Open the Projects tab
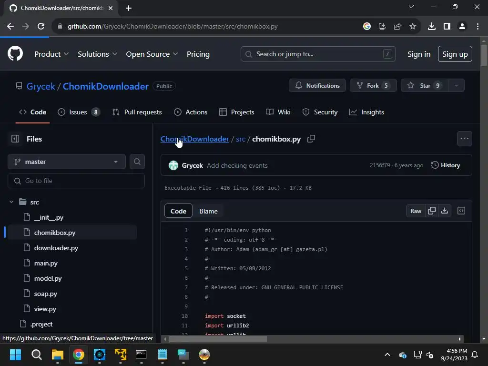Image resolution: width=488 pixels, height=366 pixels. [x=236, y=112]
